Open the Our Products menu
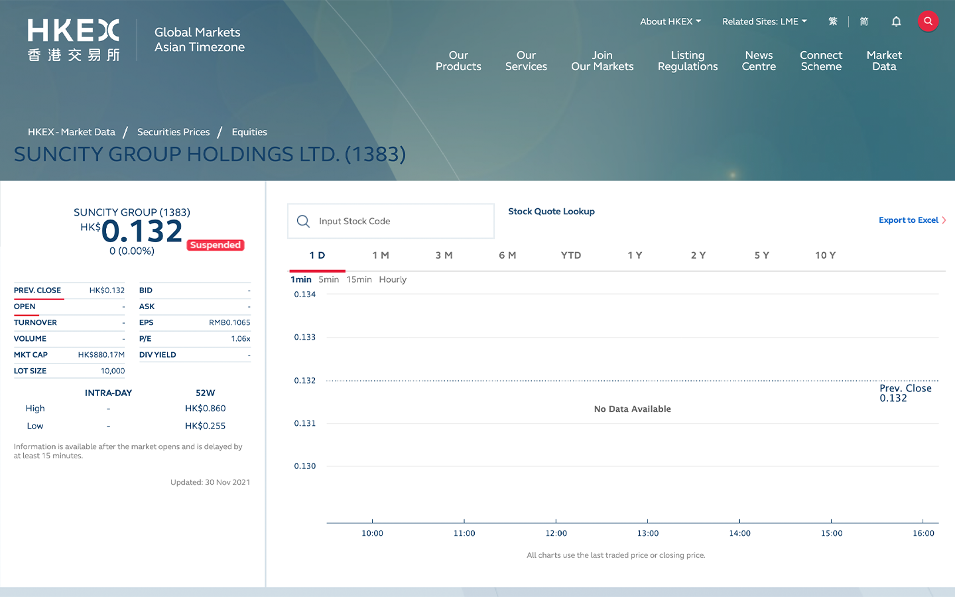 click(458, 61)
